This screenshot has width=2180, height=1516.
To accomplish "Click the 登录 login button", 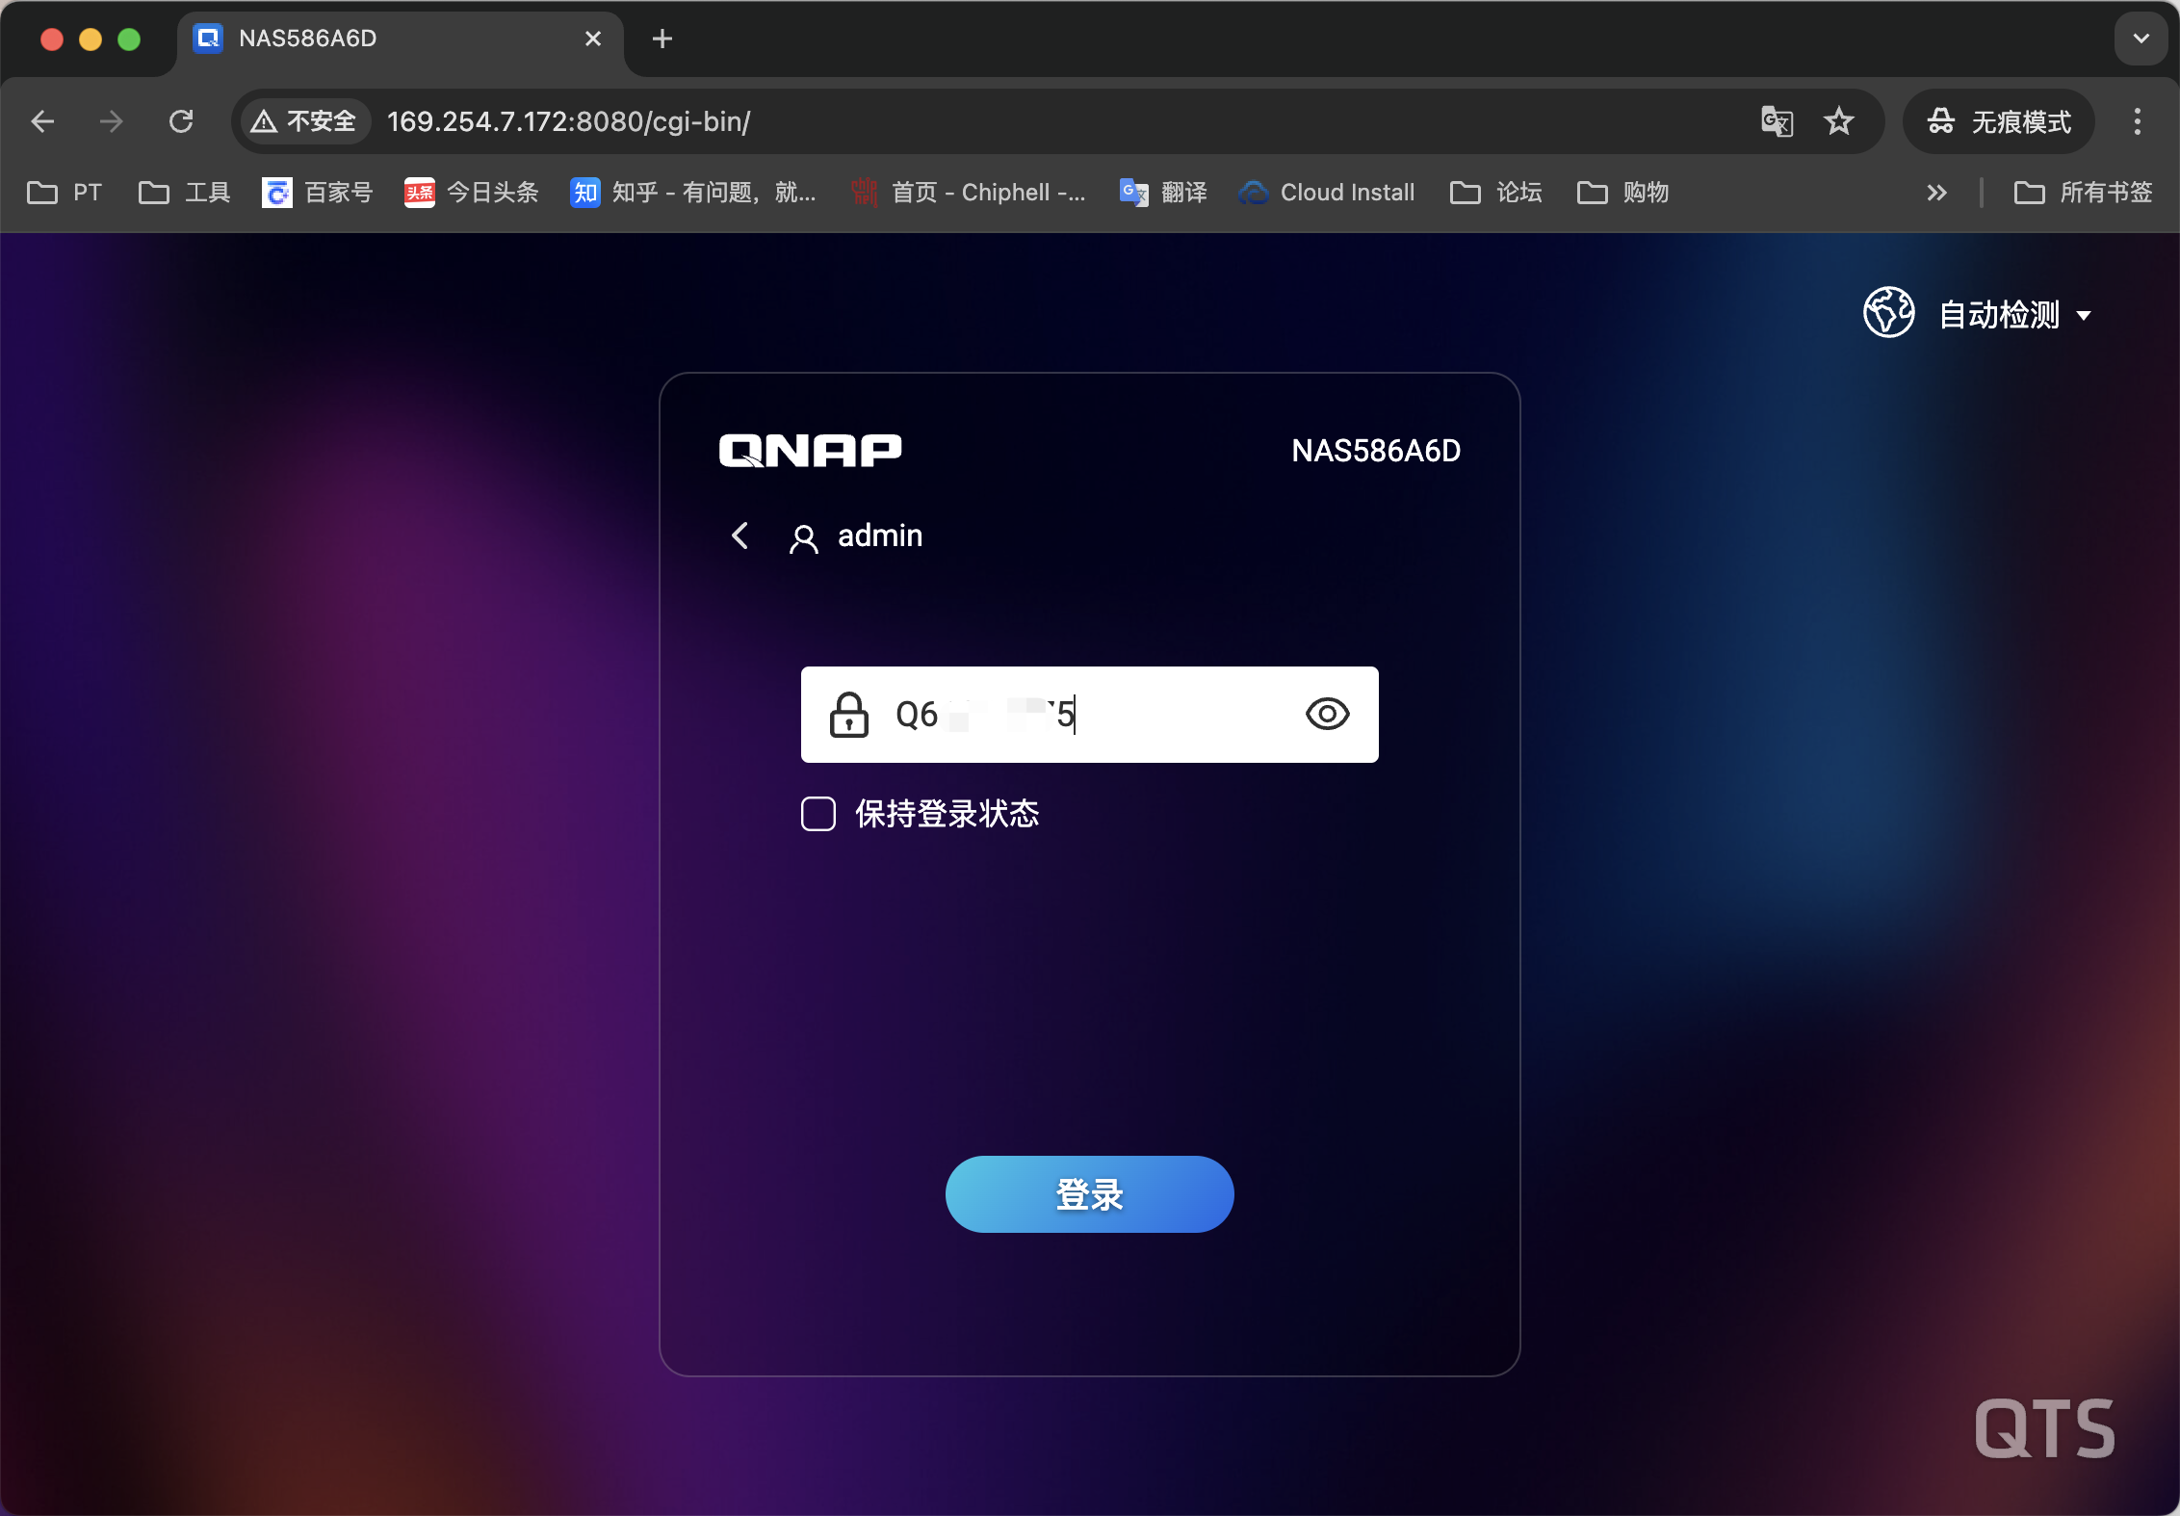I will tap(1089, 1194).
